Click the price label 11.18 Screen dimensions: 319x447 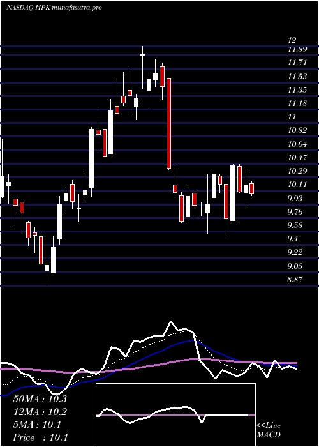tap(297, 103)
